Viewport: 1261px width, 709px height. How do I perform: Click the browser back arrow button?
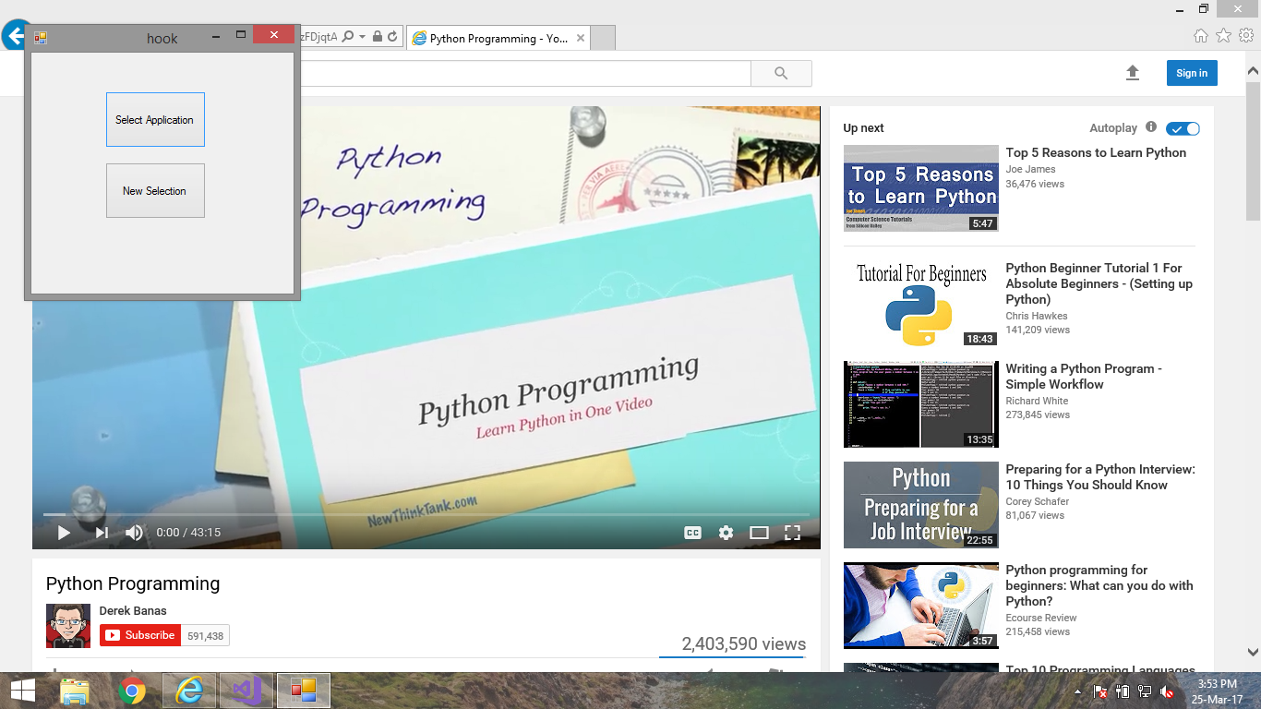tap(16, 36)
